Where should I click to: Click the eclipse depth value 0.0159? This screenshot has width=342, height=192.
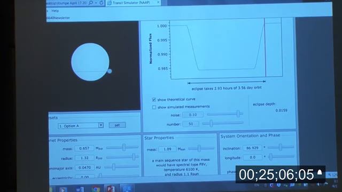pos(281,110)
